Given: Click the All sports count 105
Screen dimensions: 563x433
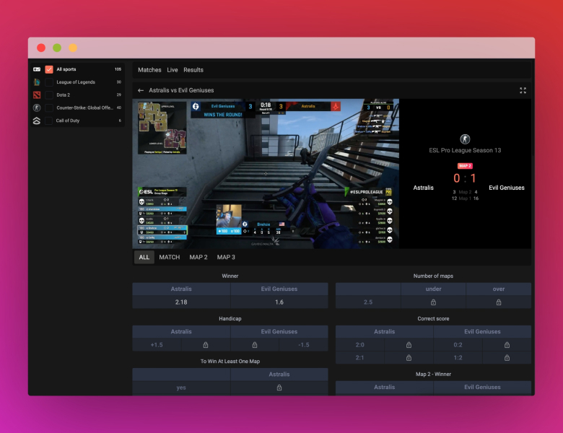Looking at the screenshot, I should [x=118, y=69].
